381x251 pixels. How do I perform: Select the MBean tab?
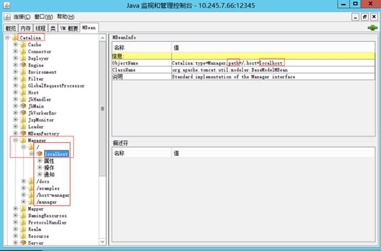89,28
